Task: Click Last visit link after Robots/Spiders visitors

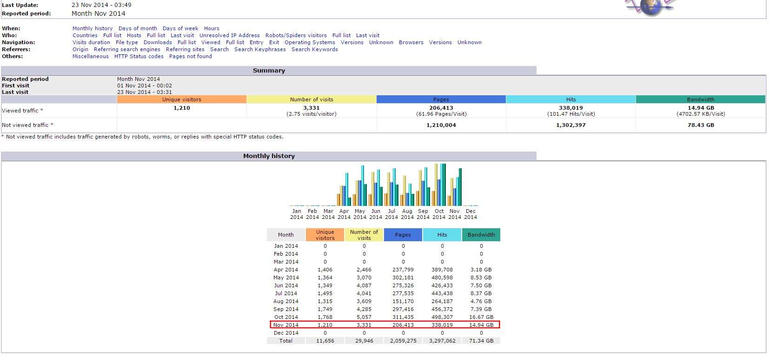Action: (368, 35)
